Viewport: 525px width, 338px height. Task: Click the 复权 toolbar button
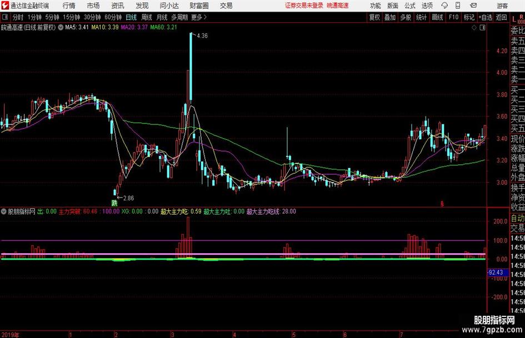374,17
